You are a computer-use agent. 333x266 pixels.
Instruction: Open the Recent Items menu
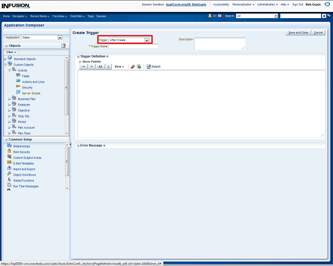point(40,16)
